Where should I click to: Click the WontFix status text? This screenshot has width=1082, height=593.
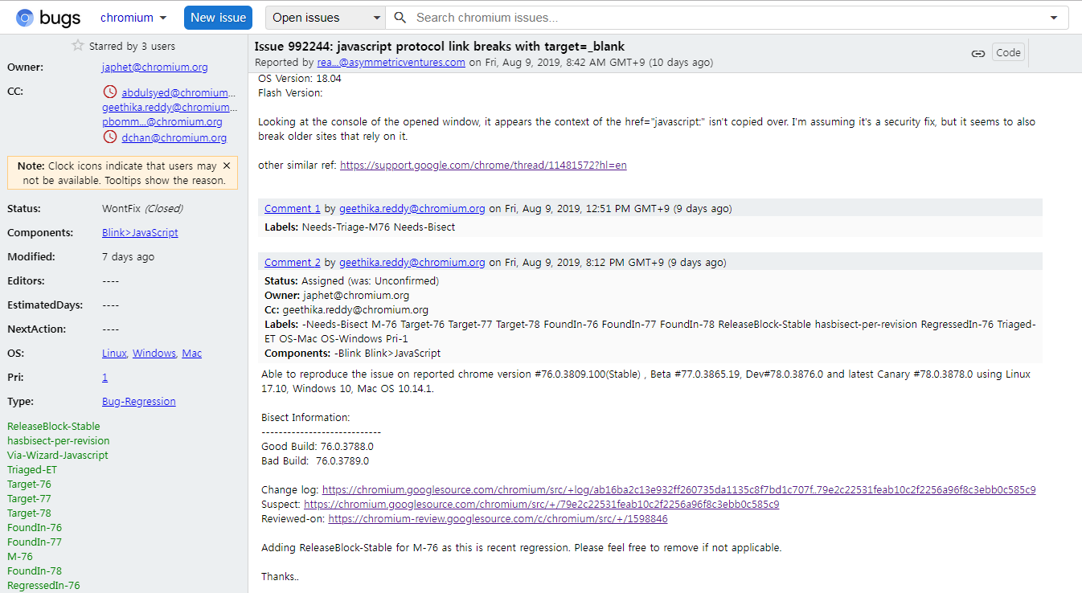[122, 209]
